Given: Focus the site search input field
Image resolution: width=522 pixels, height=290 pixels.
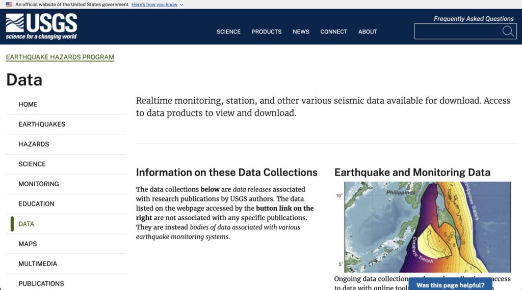Looking at the screenshot, I should [457, 32].
